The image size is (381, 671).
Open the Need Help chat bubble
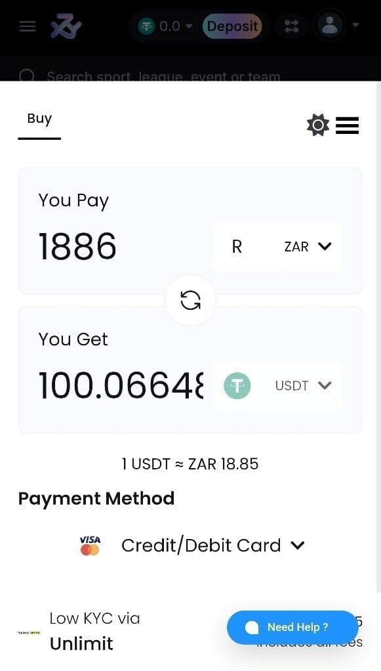pyautogui.click(x=292, y=627)
